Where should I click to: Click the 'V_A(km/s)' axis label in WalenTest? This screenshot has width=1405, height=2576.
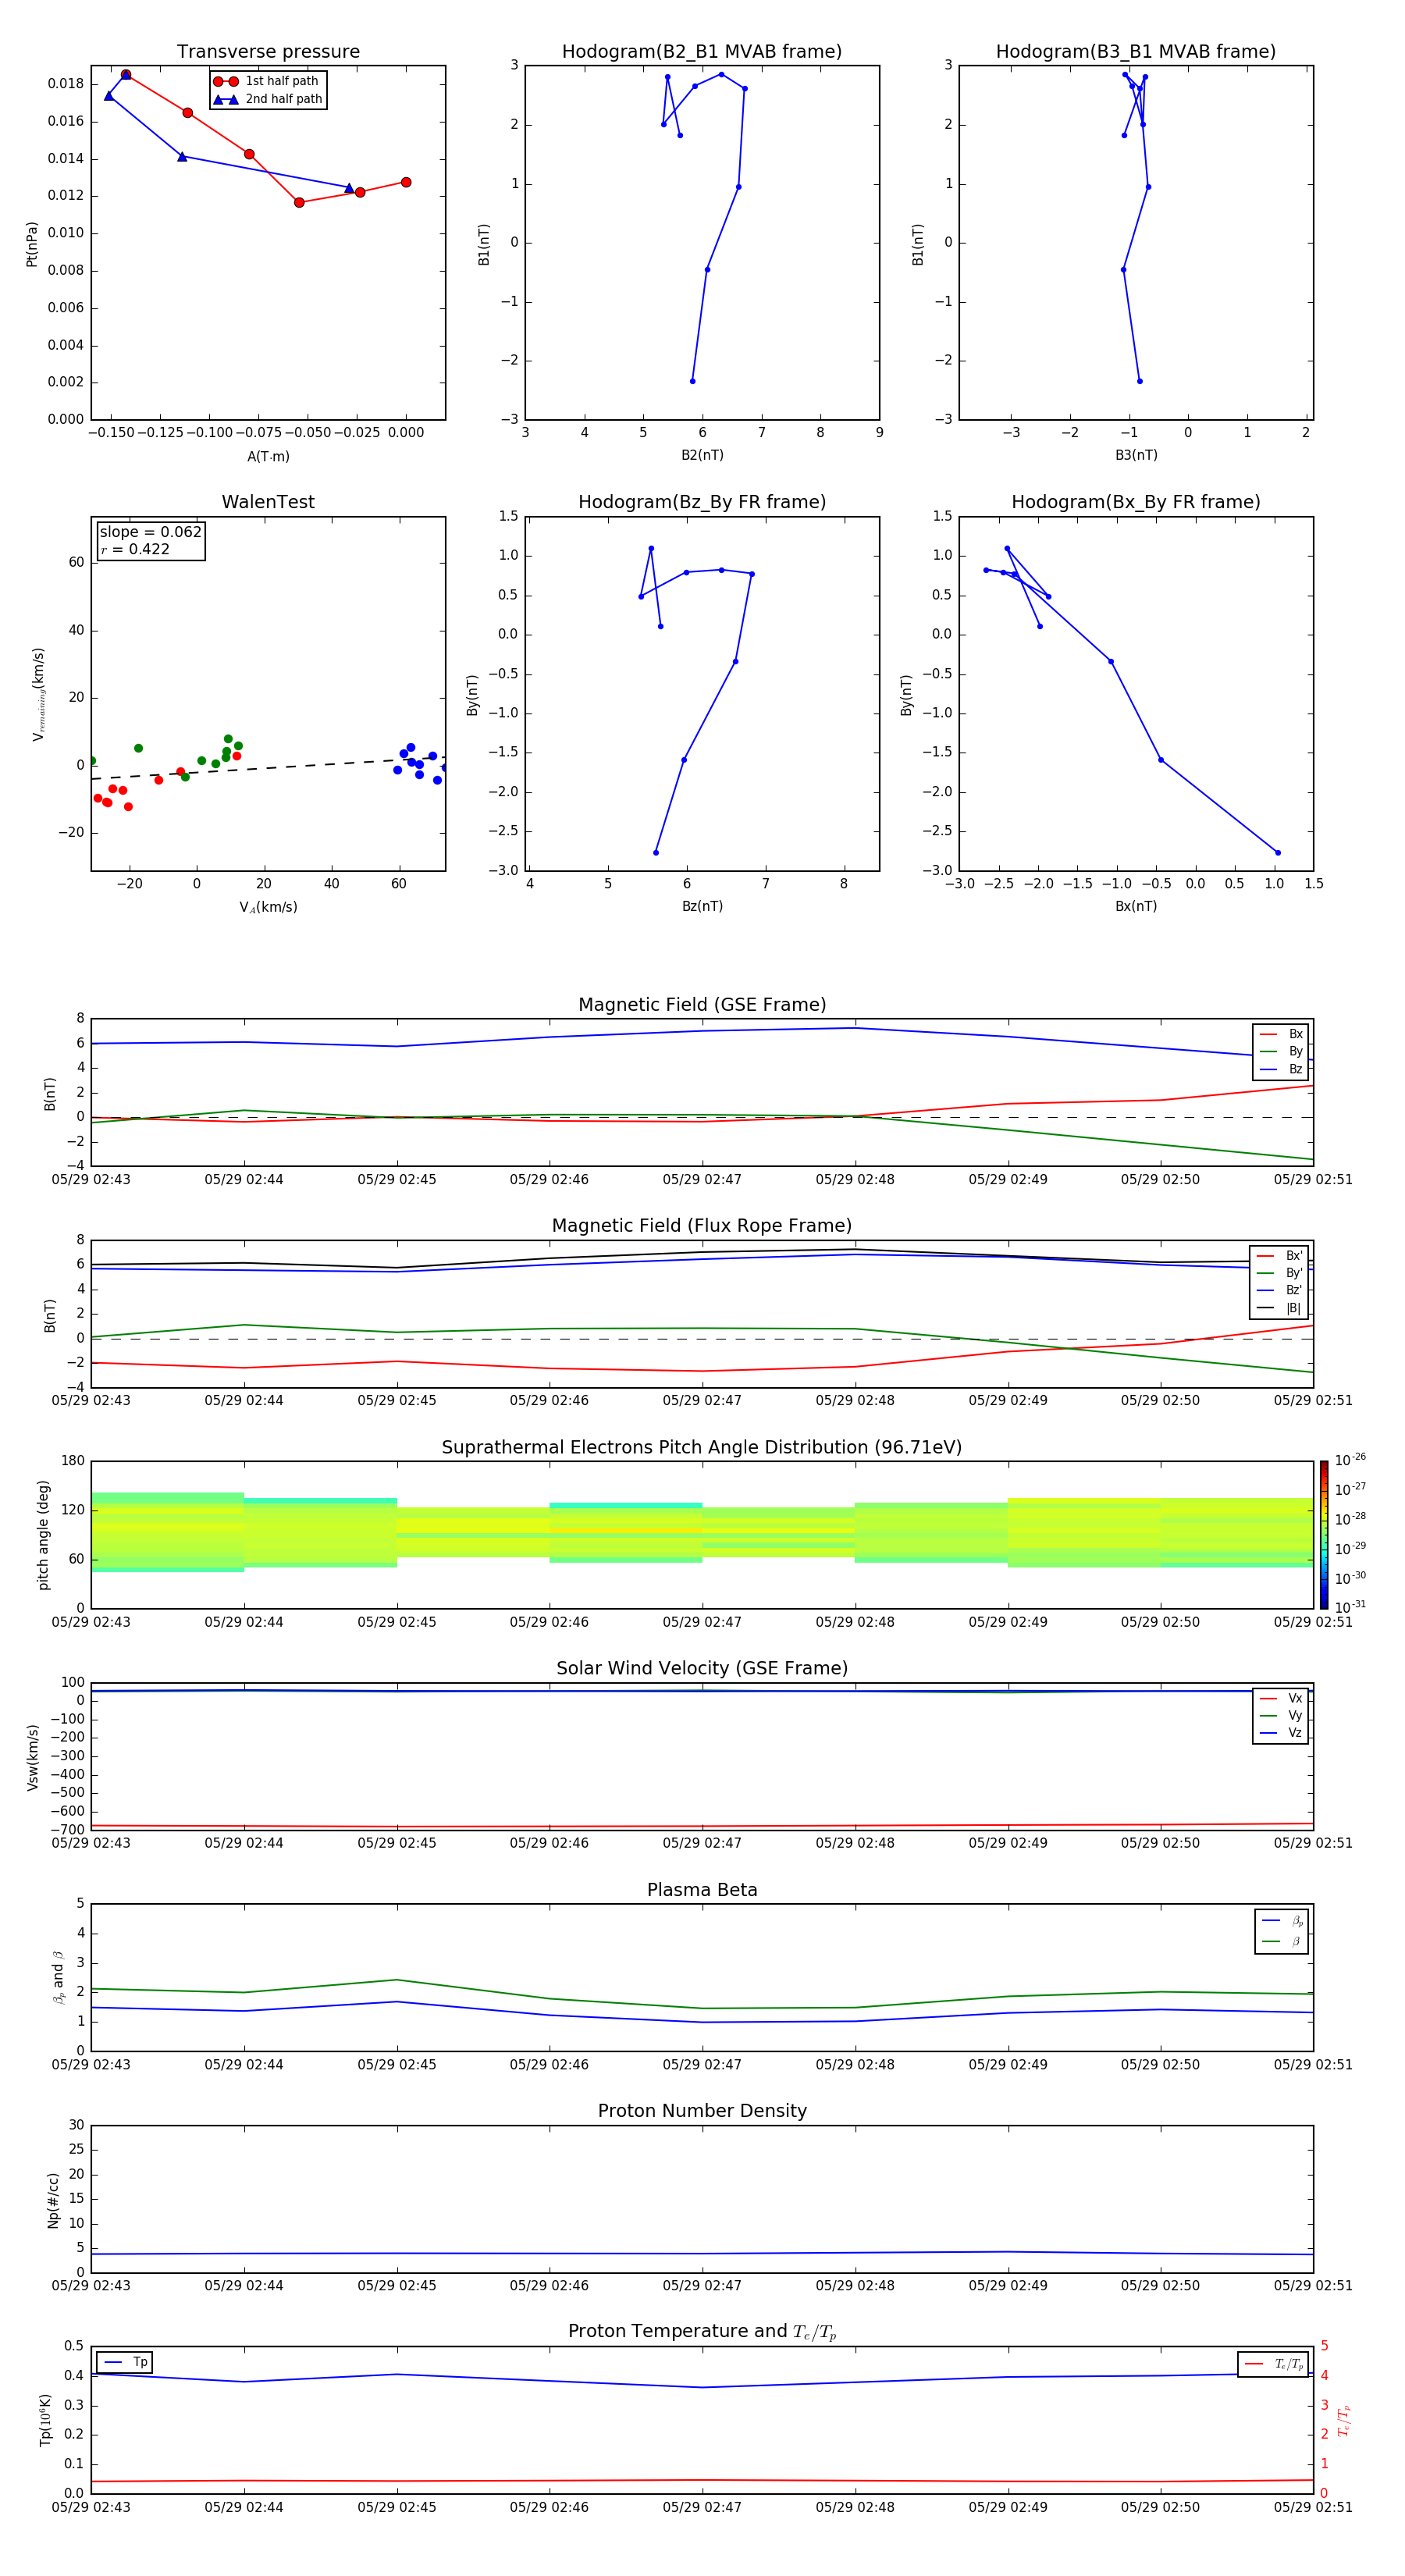point(268,907)
